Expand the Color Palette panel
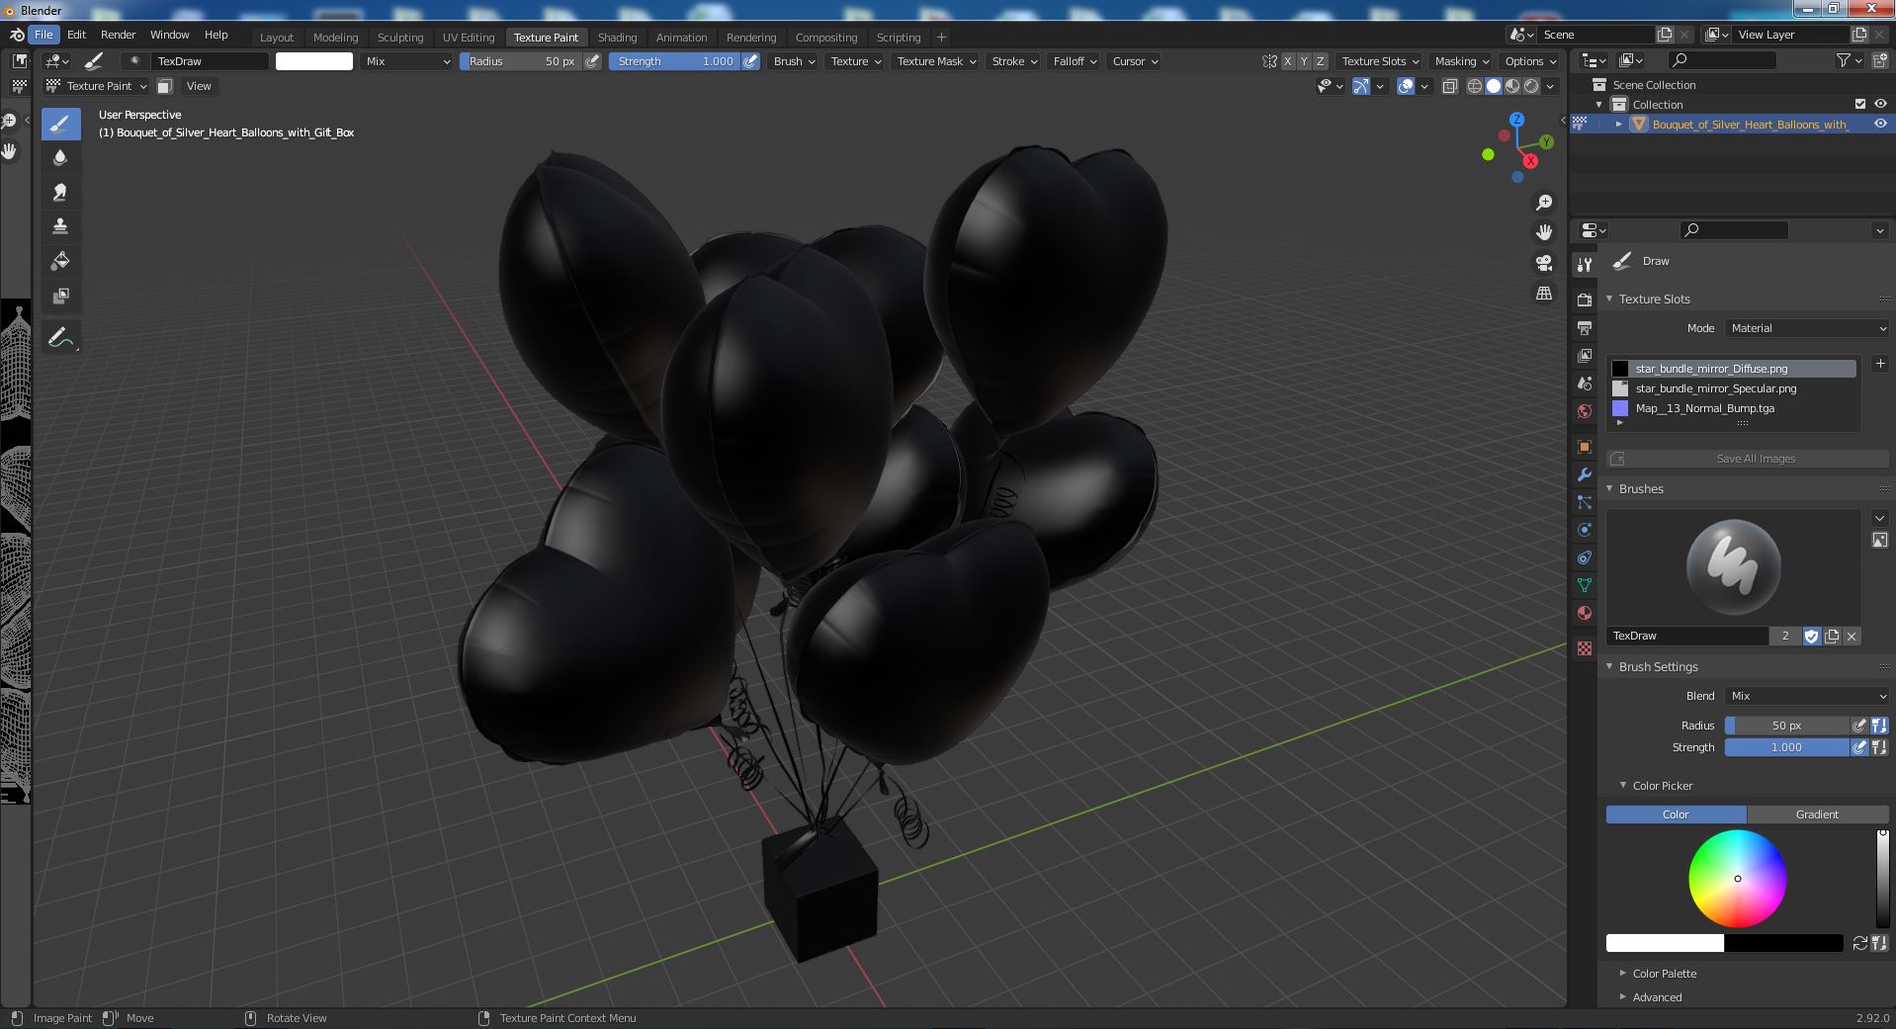Image resolution: width=1896 pixels, height=1029 pixels. tap(1664, 974)
